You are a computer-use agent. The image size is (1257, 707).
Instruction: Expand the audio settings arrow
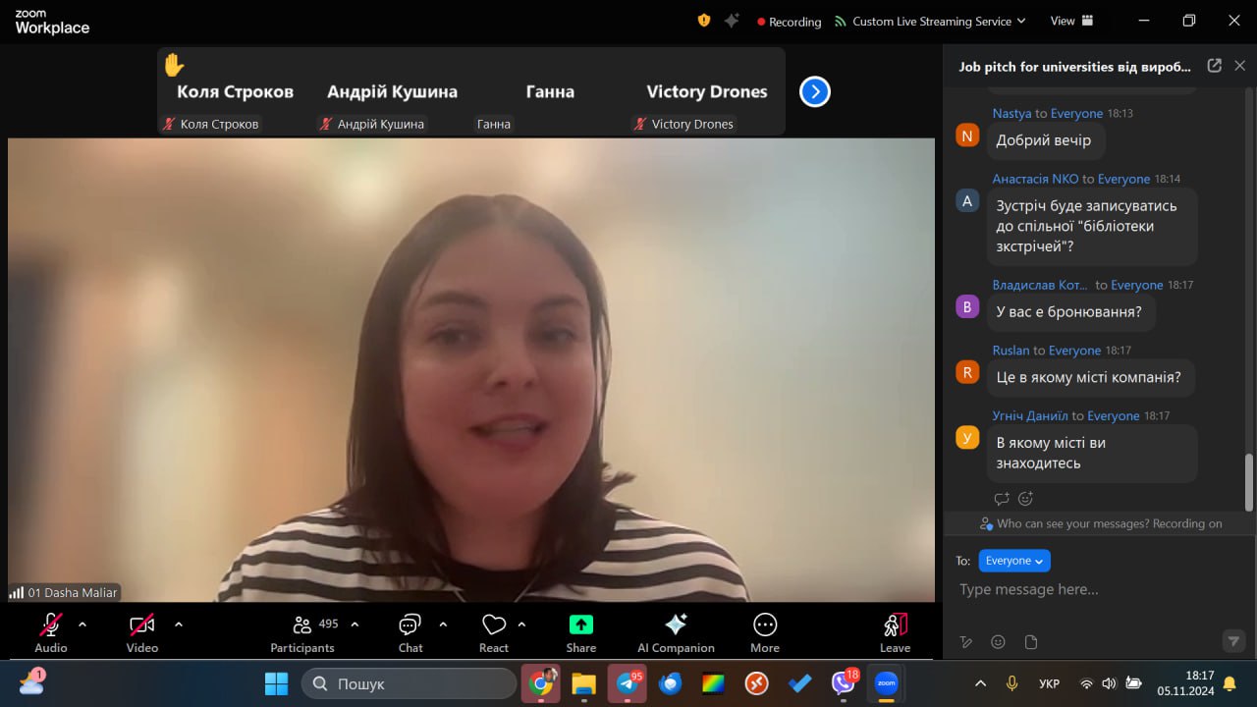[x=82, y=625]
